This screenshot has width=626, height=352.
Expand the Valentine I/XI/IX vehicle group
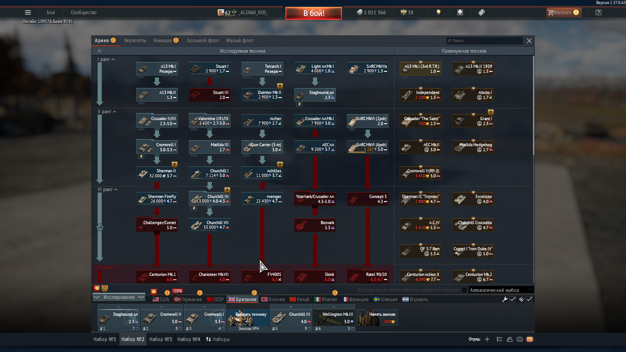[209, 121]
